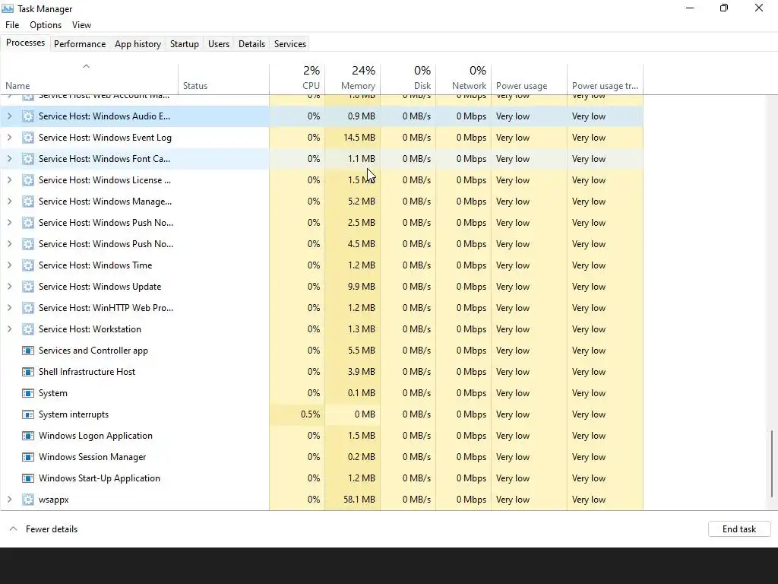
Task: Click the 9.9 MB memory value of Windows Update
Action: 361,287
